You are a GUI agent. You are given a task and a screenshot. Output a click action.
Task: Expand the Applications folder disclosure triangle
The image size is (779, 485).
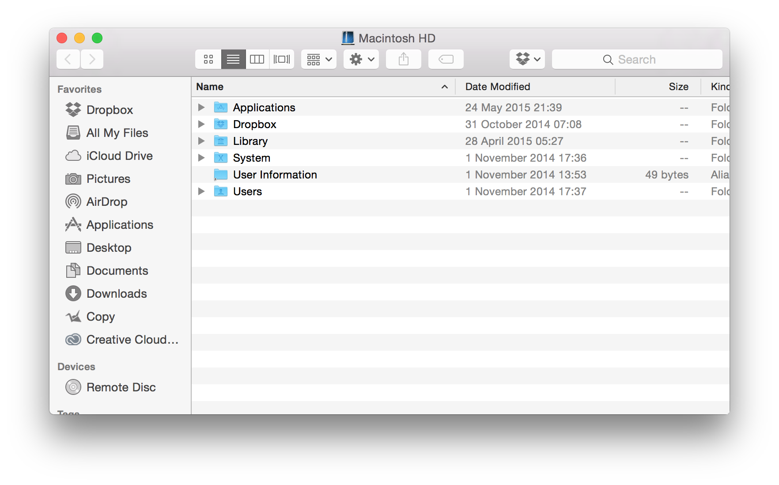(x=201, y=107)
